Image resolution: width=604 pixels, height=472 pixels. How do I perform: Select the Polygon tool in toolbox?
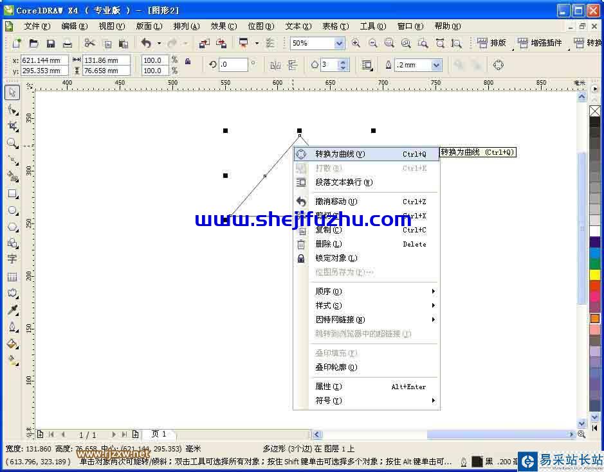(x=12, y=227)
